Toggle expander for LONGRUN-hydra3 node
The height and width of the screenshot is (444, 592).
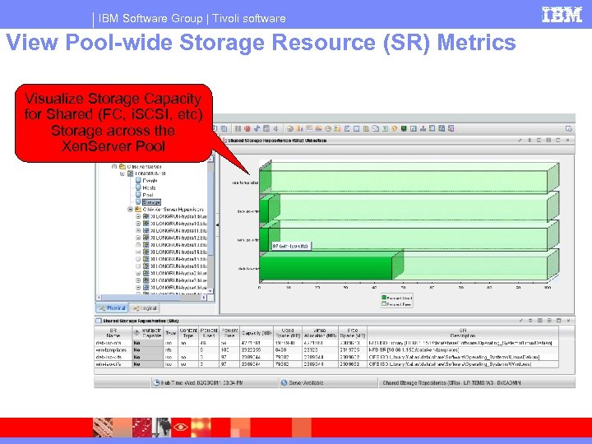point(138,280)
